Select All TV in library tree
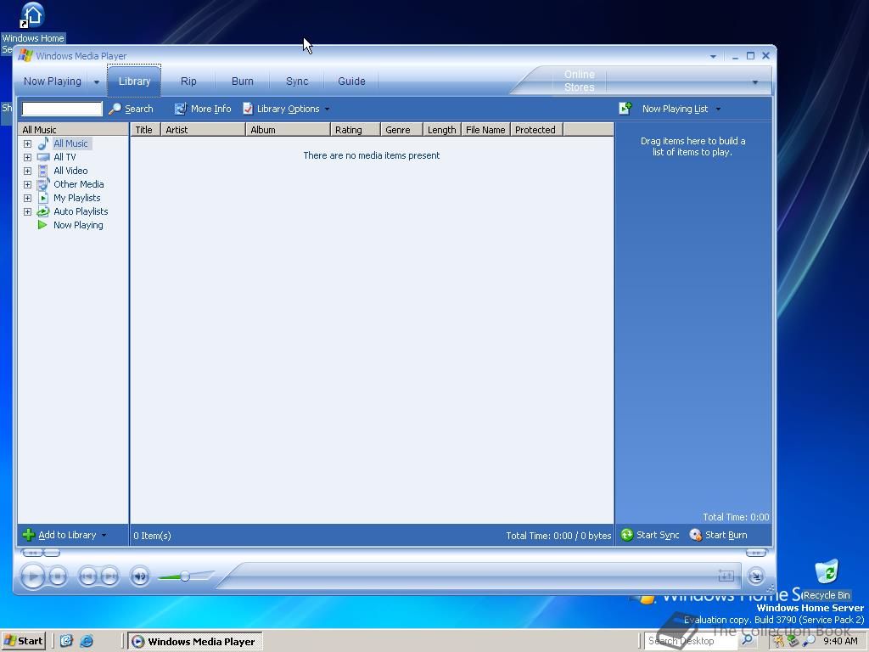Image resolution: width=869 pixels, height=652 pixels. click(64, 157)
